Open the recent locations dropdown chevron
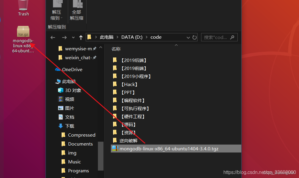Screen dimensions: 299x178 click(73, 38)
